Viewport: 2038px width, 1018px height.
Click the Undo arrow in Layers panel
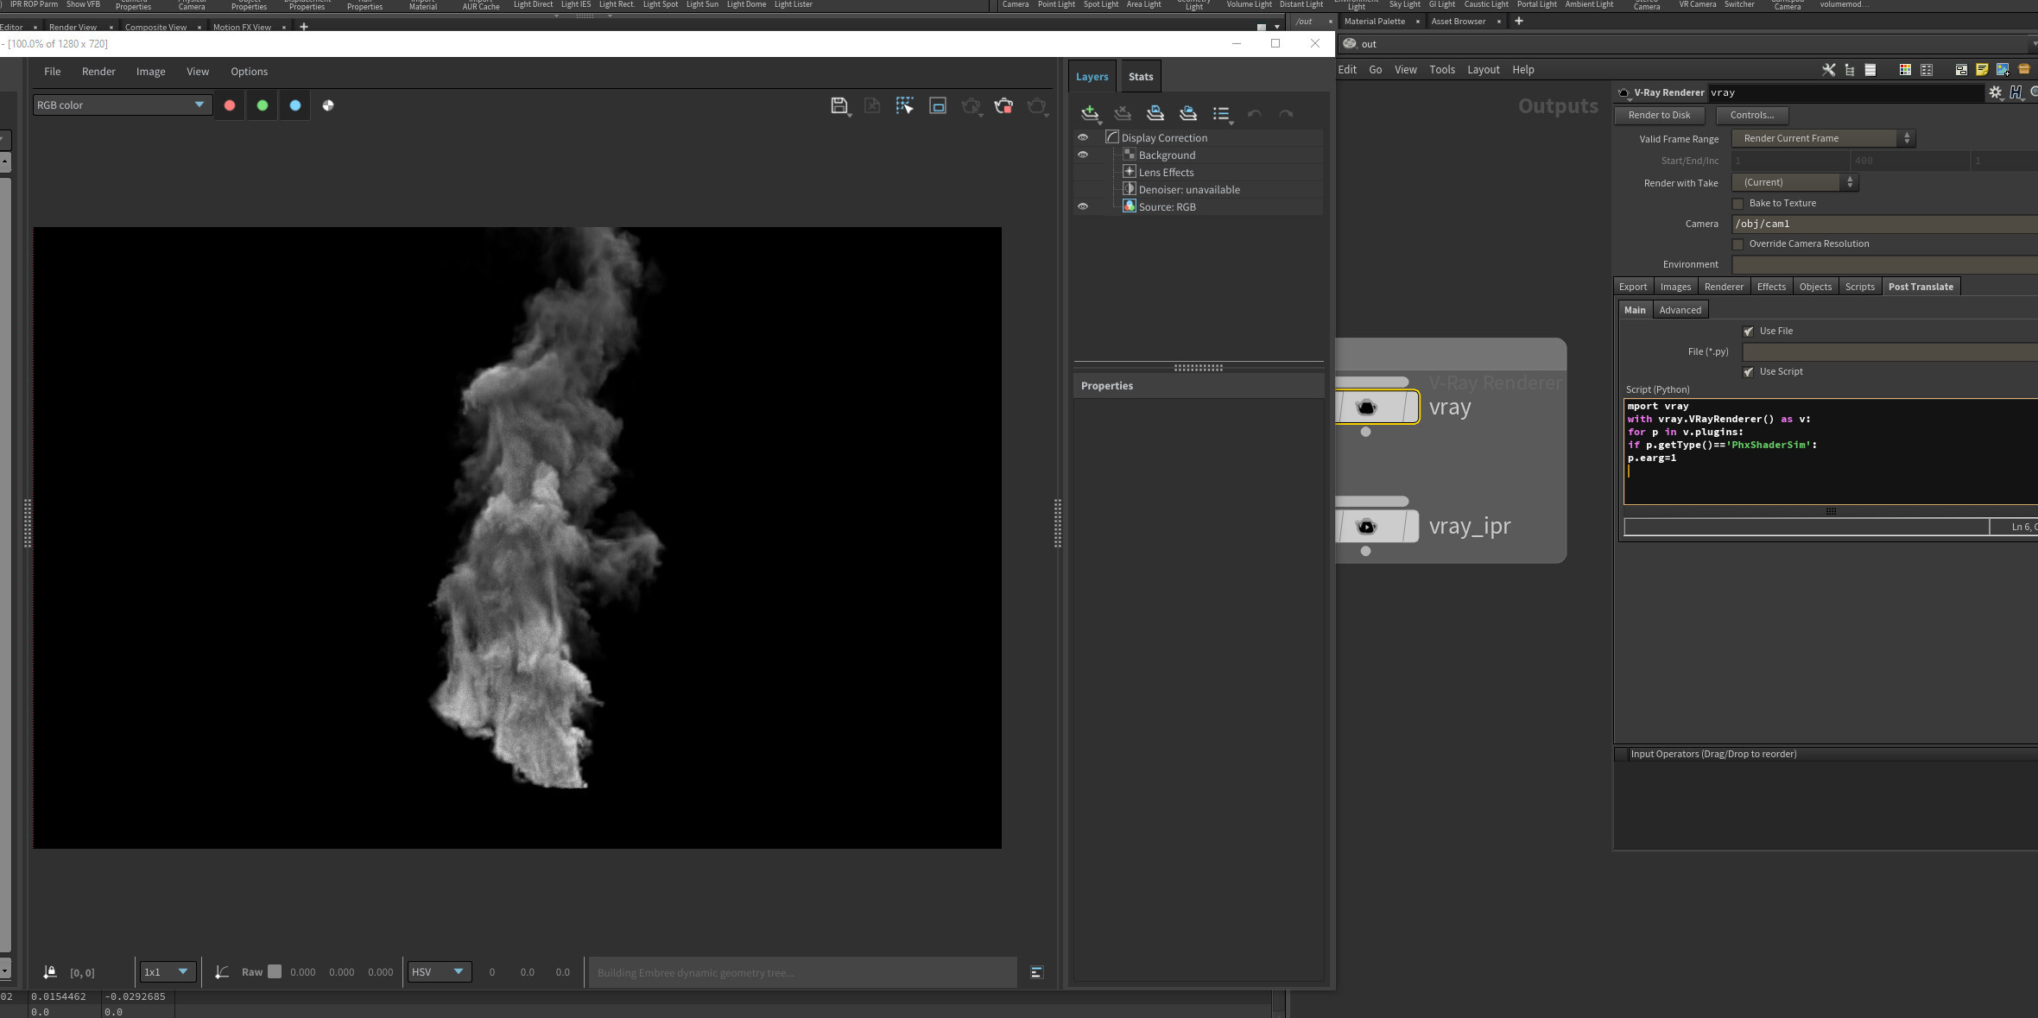click(1254, 113)
